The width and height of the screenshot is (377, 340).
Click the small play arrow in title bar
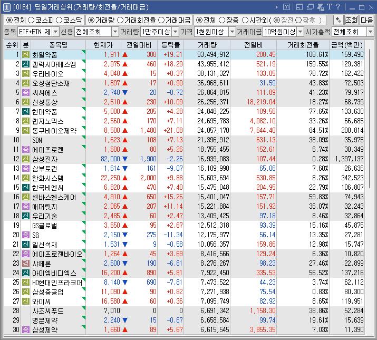pyautogui.click(x=276, y=7)
